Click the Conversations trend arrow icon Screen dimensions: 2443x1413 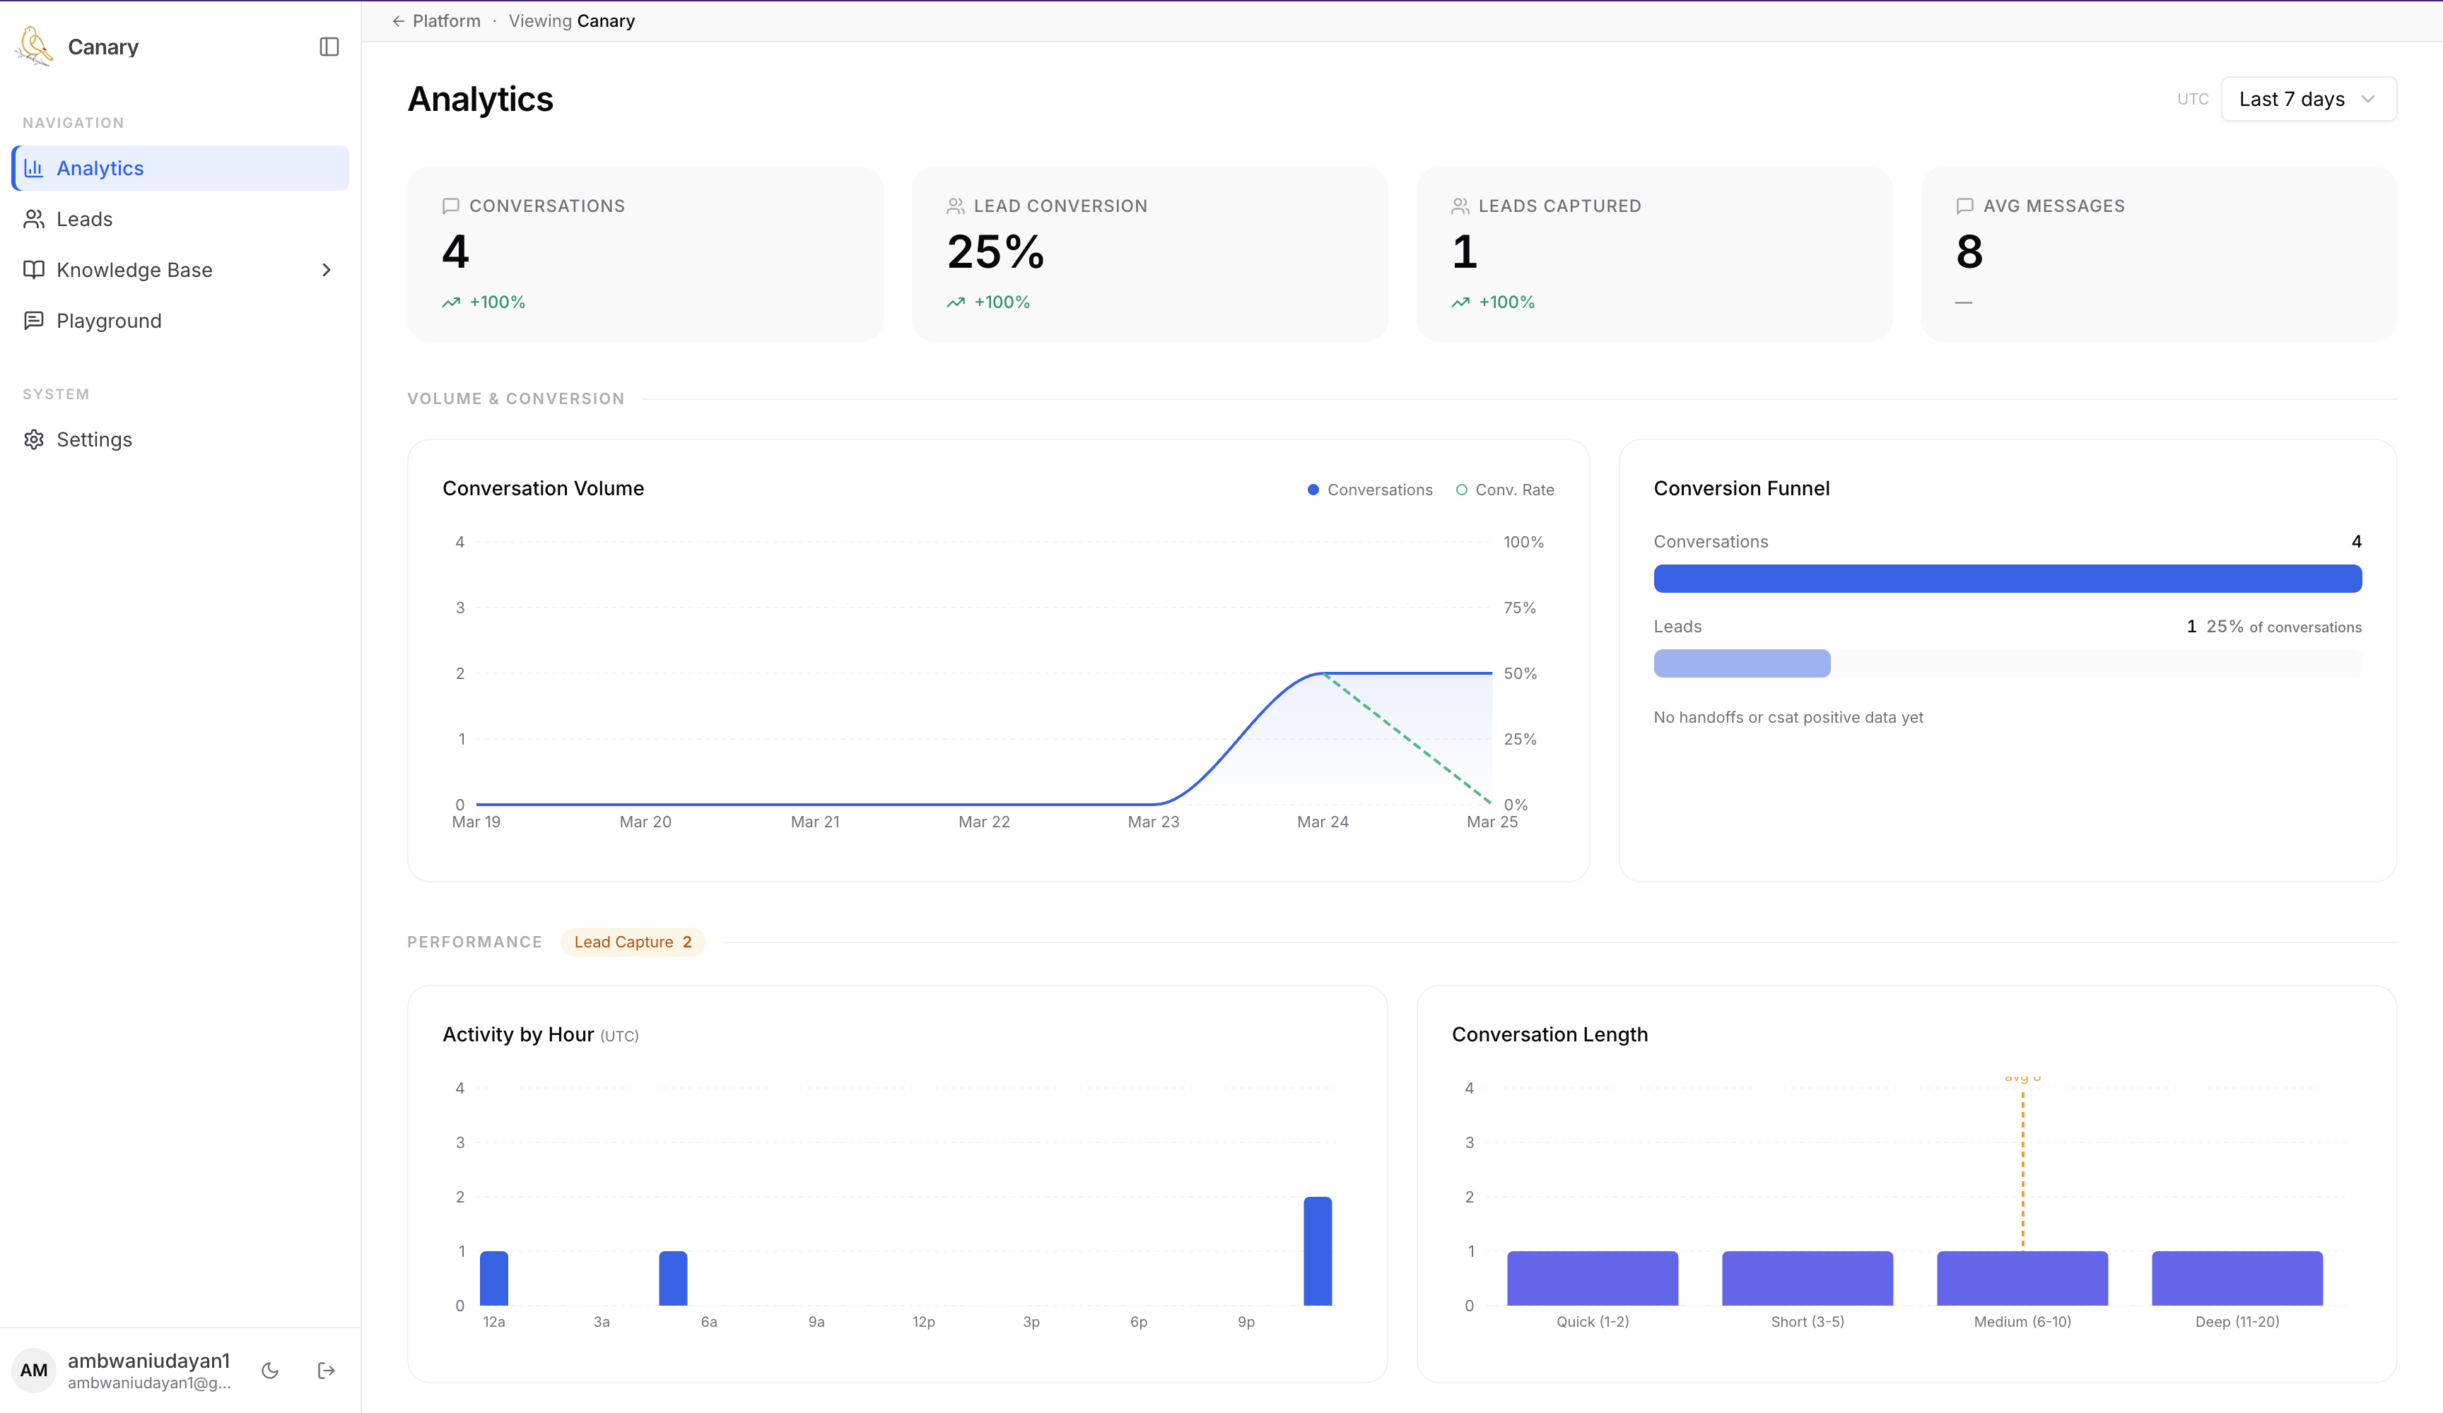click(x=451, y=302)
